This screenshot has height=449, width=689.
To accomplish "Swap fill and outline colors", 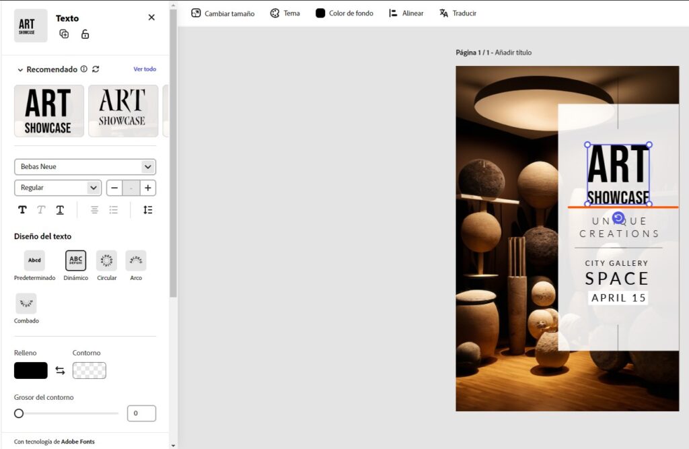I will pyautogui.click(x=60, y=370).
